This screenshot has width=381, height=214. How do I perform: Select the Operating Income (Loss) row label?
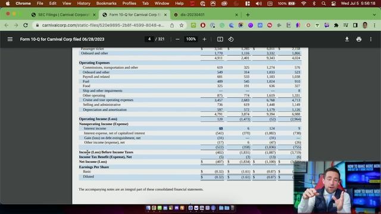98,119
